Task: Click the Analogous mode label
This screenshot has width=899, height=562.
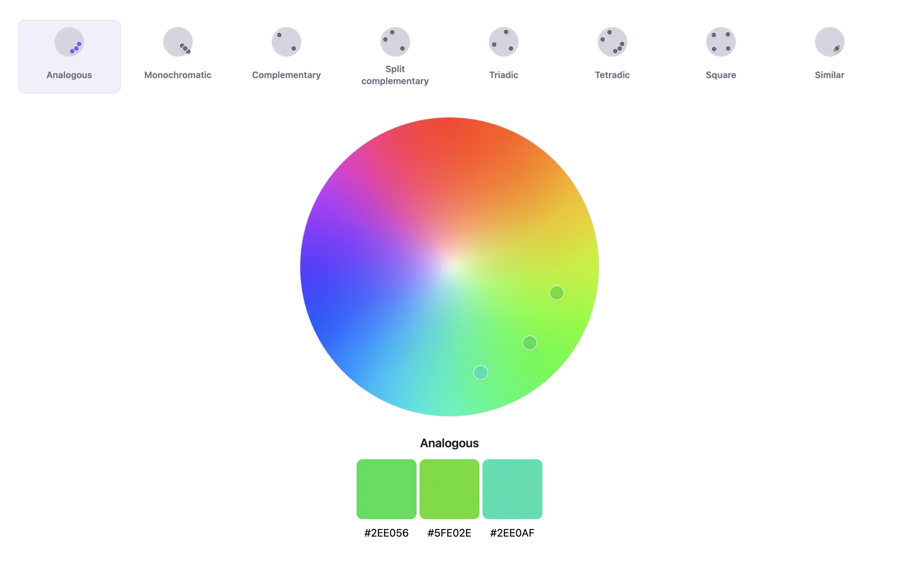Action: pos(69,75)
